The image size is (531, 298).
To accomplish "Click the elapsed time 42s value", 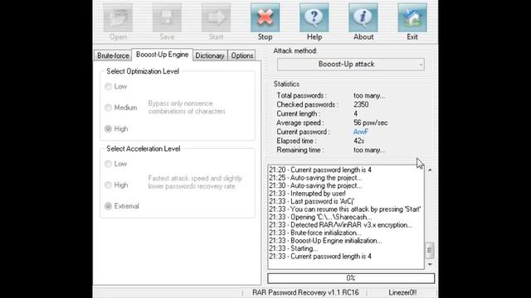I will click(x=359, y=141).
